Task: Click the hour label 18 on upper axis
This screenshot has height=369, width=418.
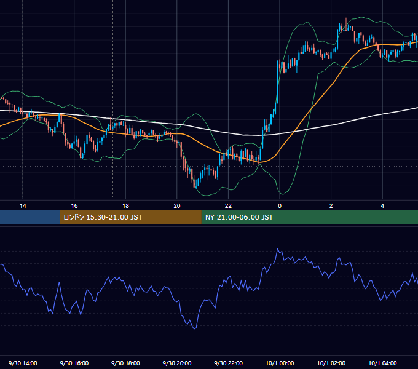Action: click(125, 205)
